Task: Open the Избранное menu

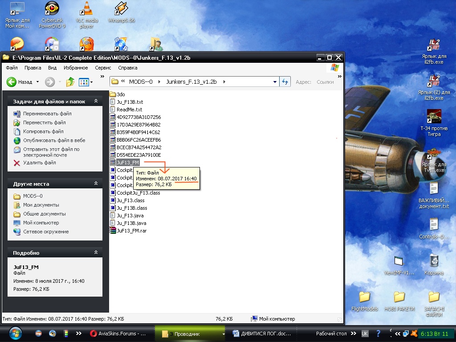Action: coord(76,68)
